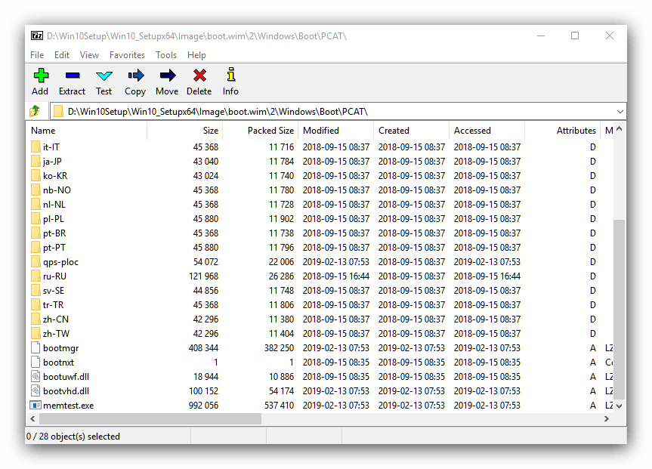Open the Tools menu
The height and width of the screenshot is (469, 652).
click(166, 55)
